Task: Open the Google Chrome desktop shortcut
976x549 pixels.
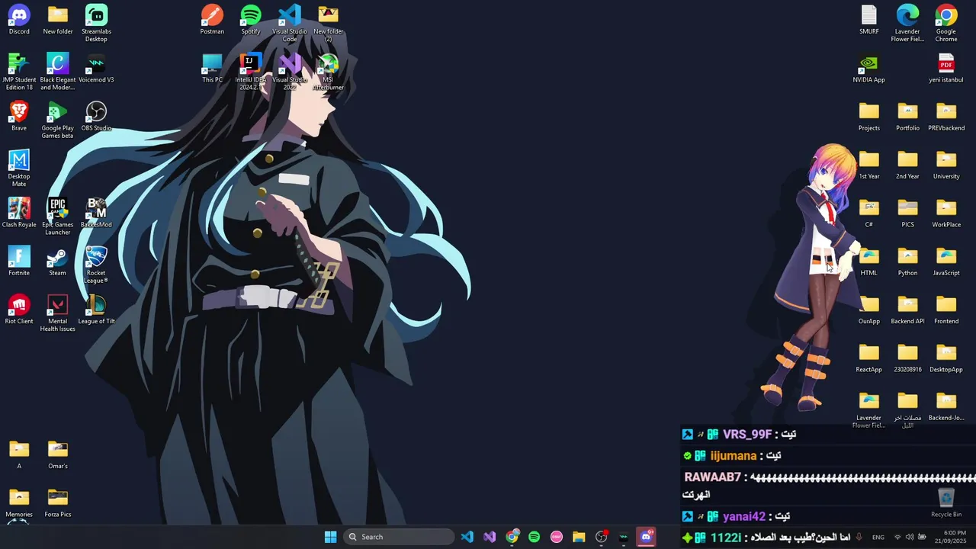Action: pos(946,23)
